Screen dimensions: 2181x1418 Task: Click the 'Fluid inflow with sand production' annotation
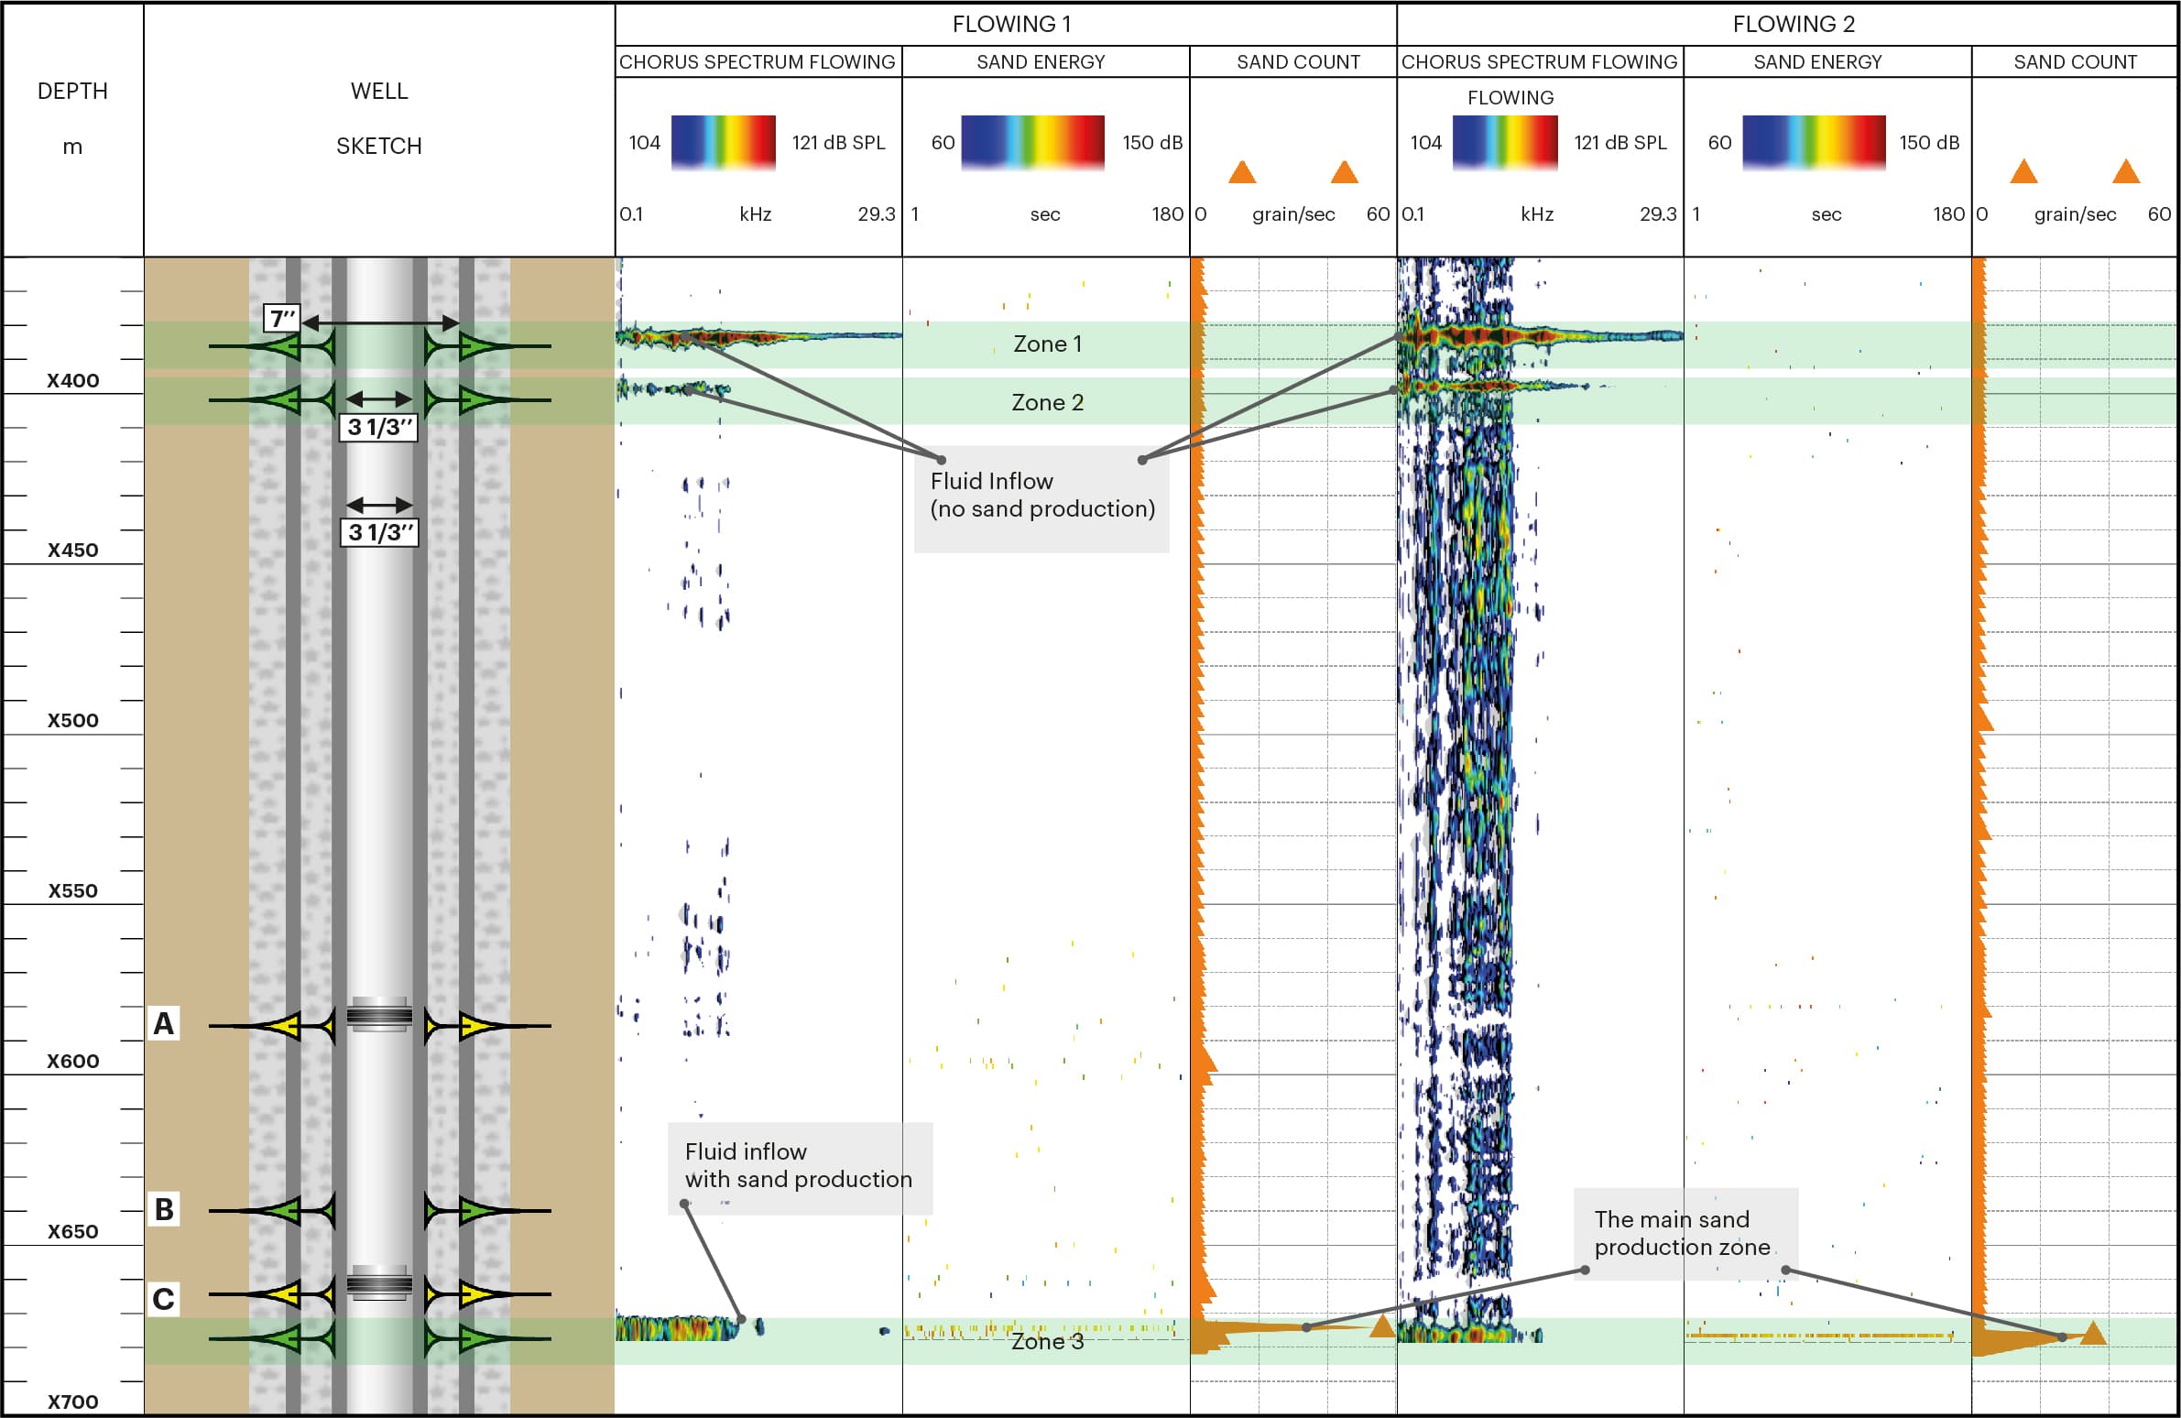(x=798, y=1166)
